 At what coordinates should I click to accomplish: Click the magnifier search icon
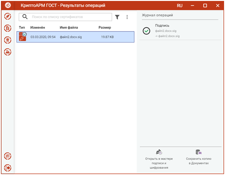(25, 17)
